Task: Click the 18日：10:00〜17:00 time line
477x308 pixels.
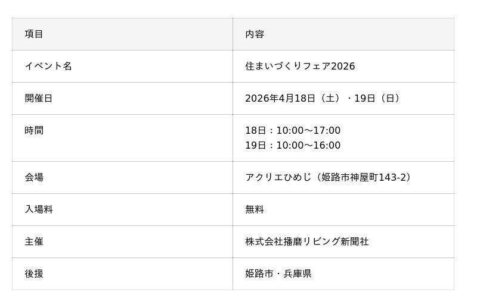Action: pos(293,131)
